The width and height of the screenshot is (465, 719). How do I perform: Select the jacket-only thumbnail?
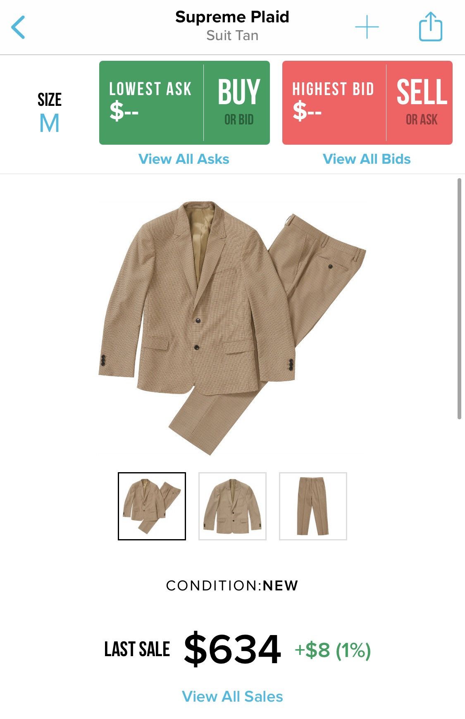232,506
